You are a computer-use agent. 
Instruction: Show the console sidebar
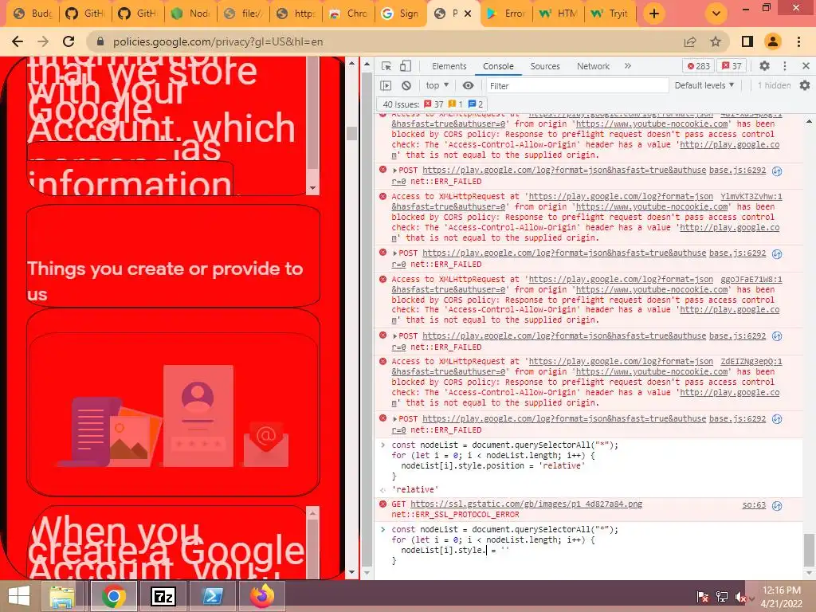pyautogui.click(x=386, y=85)
